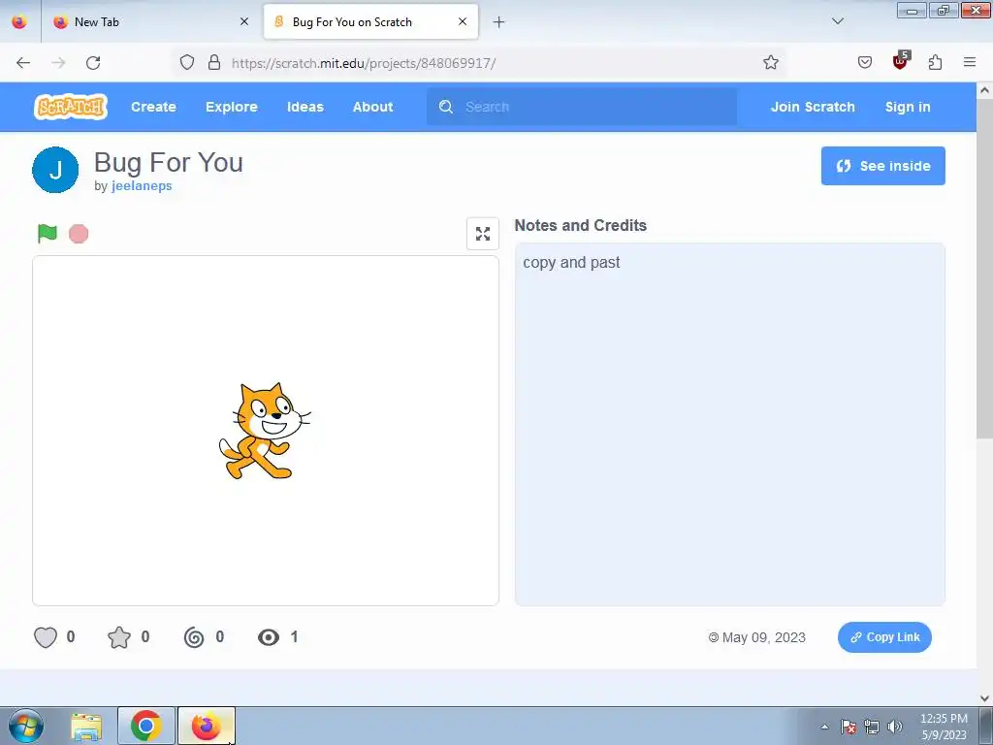Open the Explore page
Viewport: 993px width, 745px height.
[231, 107]
